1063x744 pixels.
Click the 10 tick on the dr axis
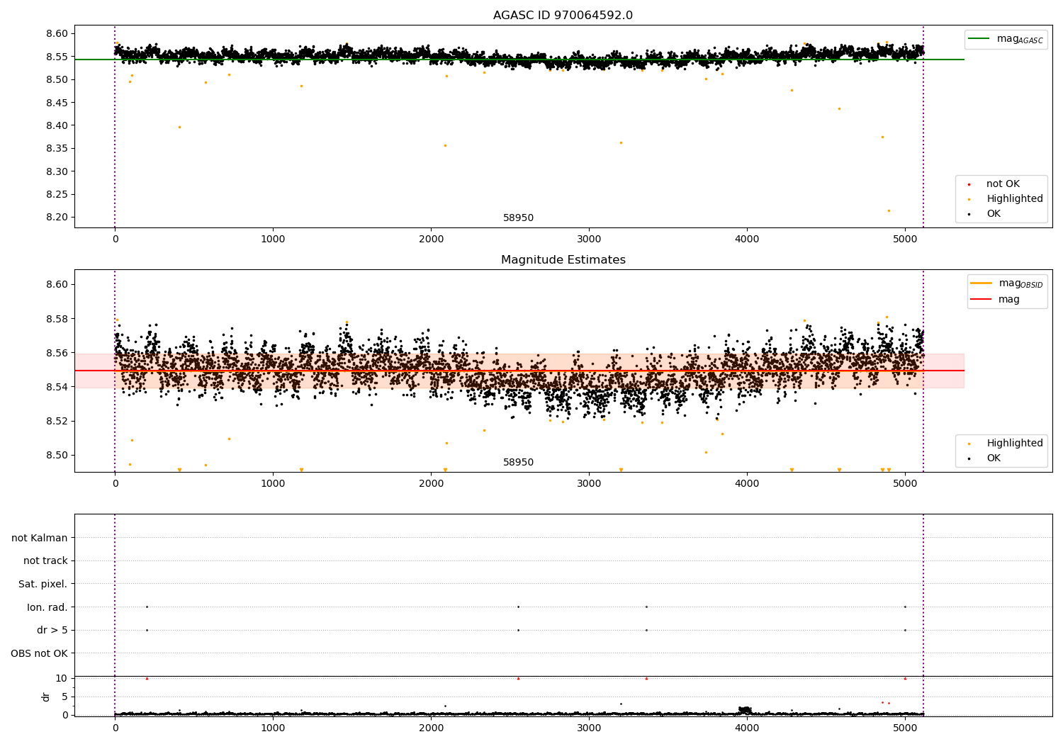pyautogui.click(x=62, y=678)
